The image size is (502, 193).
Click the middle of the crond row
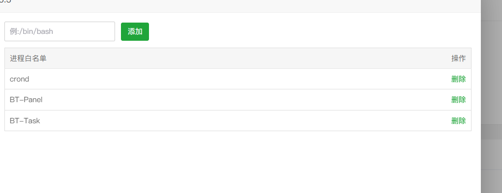pyautogui.click(x=238, y=79)
